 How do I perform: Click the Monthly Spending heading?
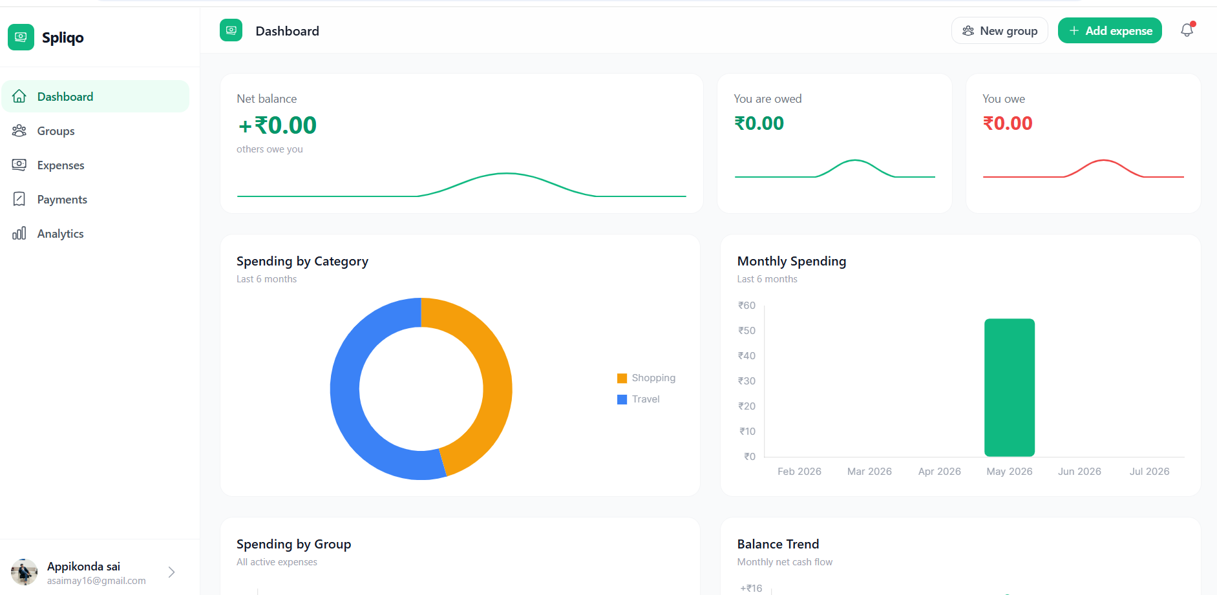coord(792,261)
